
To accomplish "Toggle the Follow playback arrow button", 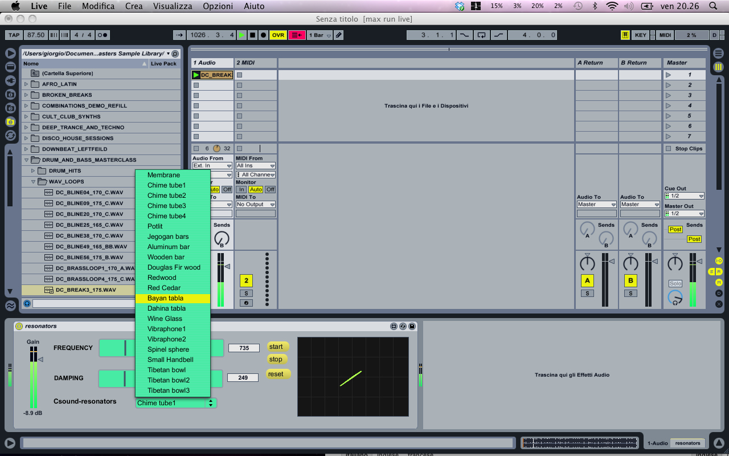I will (x=179, y=35).
